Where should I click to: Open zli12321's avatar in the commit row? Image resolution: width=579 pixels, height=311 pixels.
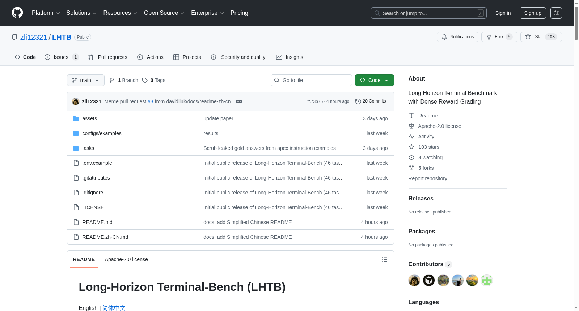point(76,101)
